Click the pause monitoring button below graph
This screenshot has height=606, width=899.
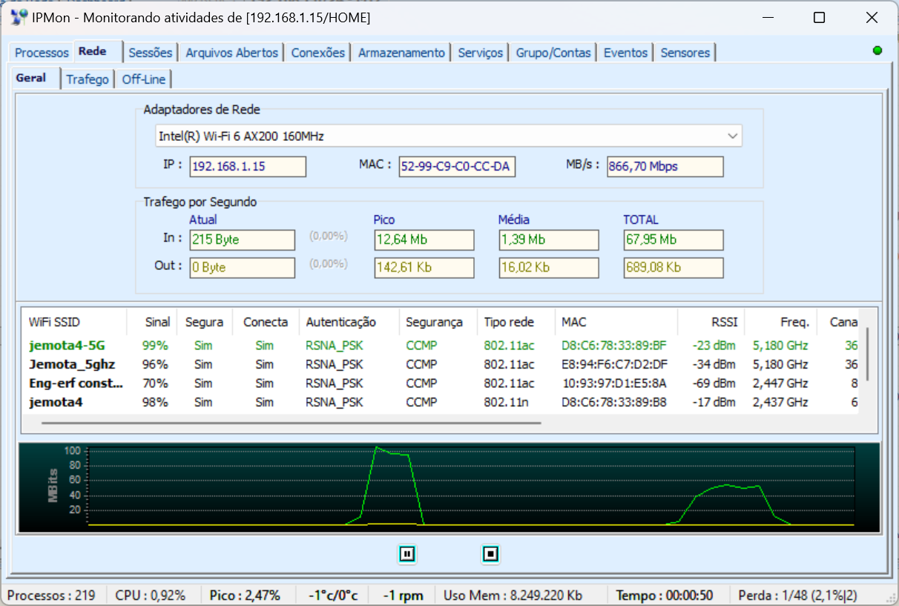click(x=407, y=553)
